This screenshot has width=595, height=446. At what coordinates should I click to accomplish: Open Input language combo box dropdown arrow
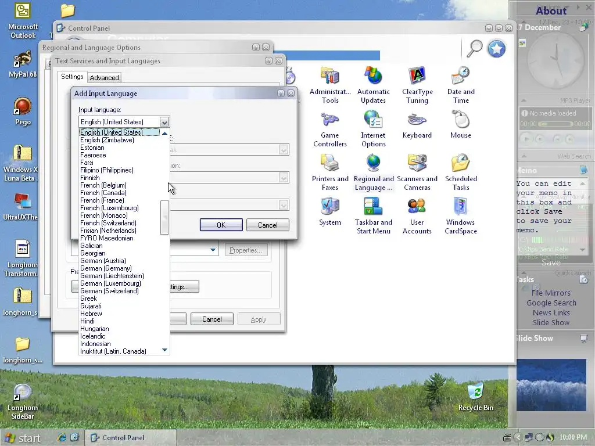click(164, 122)
